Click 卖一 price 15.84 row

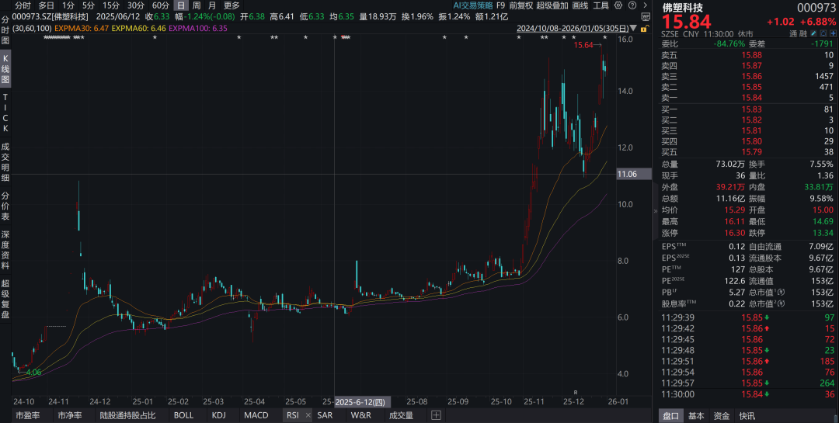pos(747,98)
